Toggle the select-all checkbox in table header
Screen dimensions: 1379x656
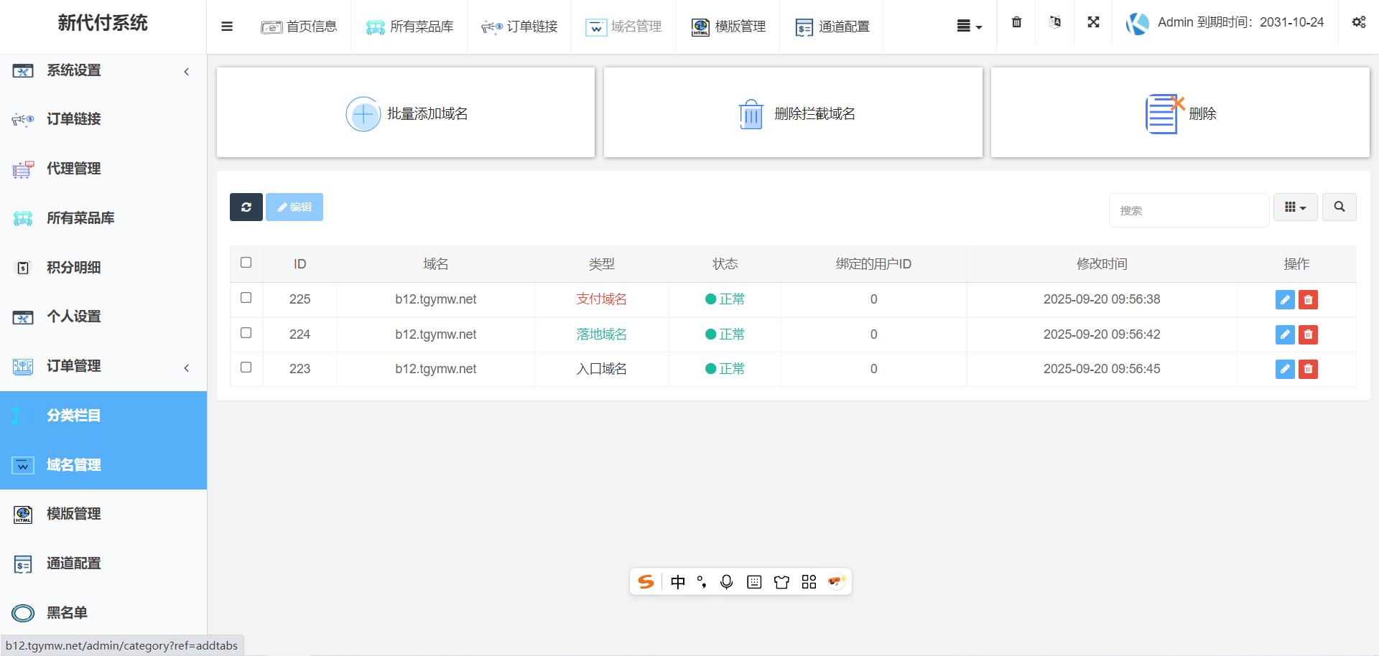(246, 263)
